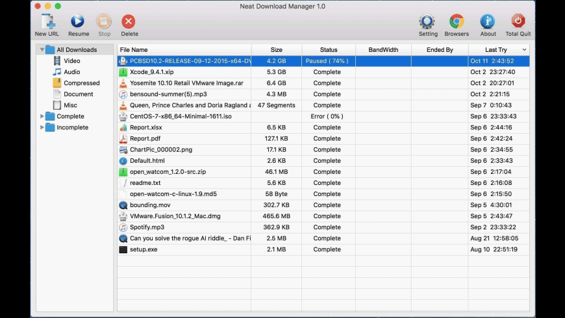Sort list by Size column header

(276, 50)
